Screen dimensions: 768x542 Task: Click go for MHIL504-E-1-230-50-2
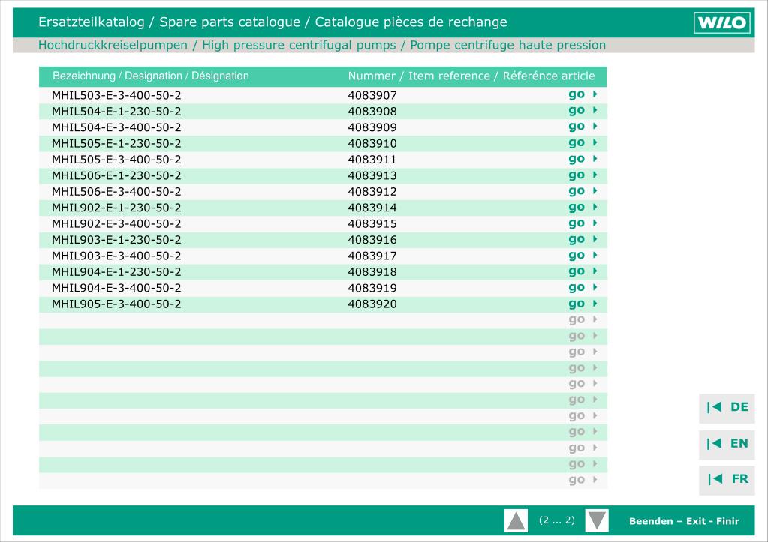583,110
